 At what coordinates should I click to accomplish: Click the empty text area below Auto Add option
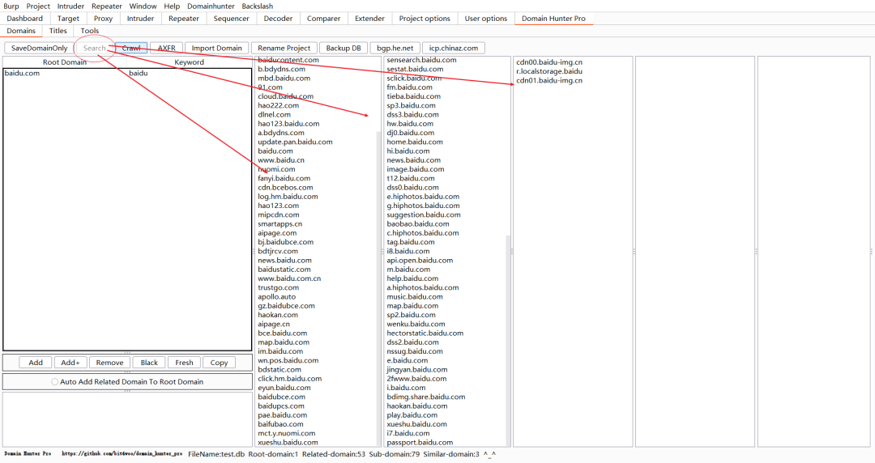click(x=127, y=419)
